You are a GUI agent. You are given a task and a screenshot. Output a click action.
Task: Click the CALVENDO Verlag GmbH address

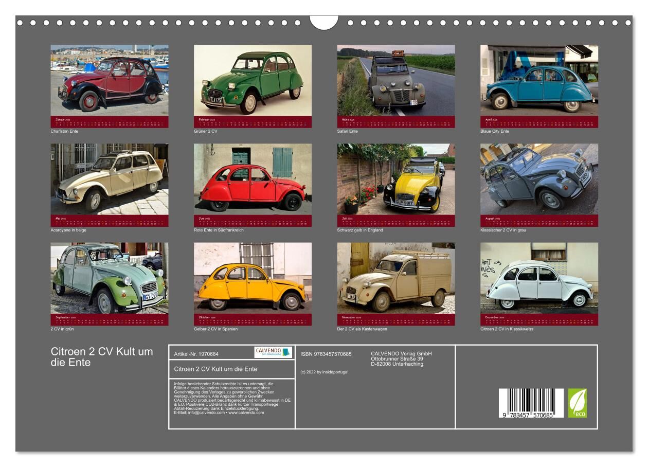pos(401,358)
